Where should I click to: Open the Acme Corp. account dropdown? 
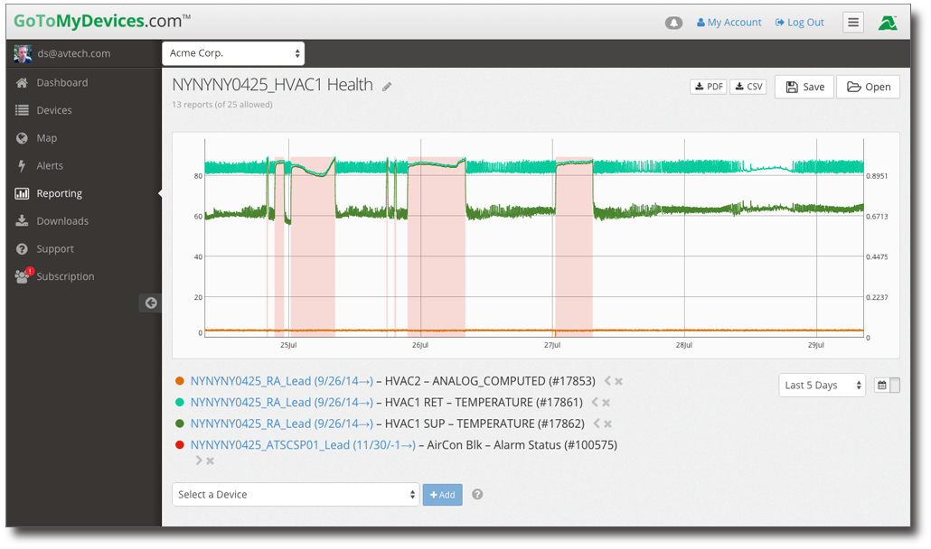(233, 53)
